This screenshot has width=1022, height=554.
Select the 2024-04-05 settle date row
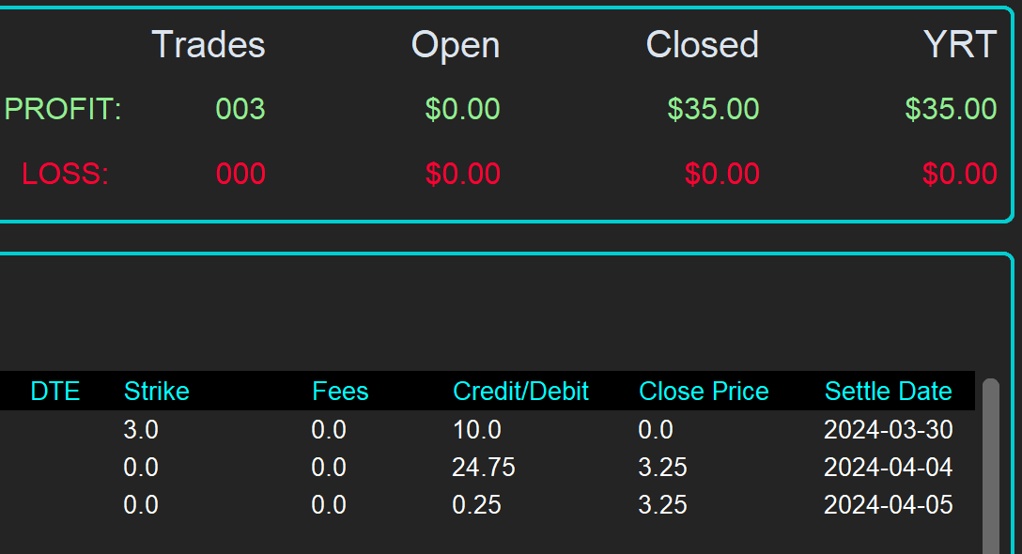pyautogui.click(x=888, y=505)
